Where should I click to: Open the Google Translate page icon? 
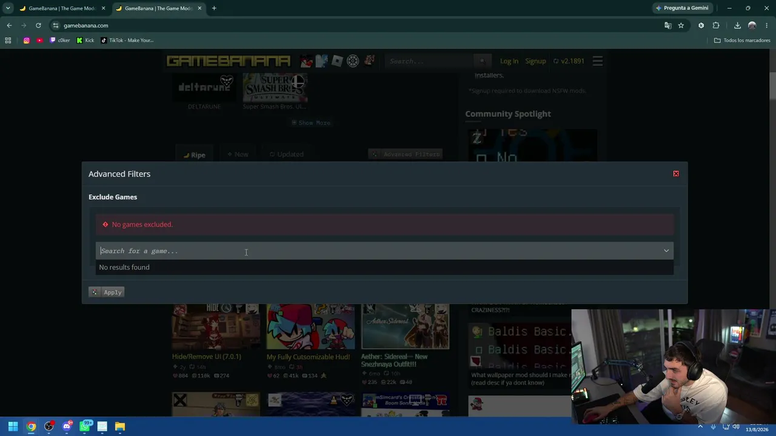668,25
